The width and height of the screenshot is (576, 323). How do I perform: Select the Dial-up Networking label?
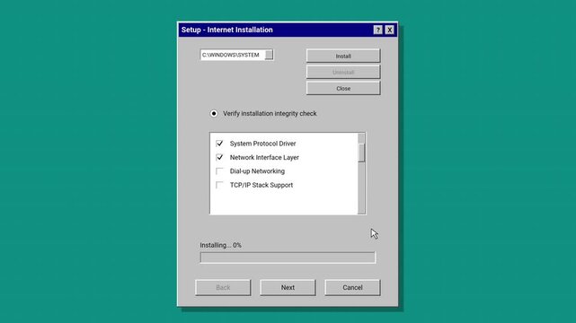(x=257, y=170)
